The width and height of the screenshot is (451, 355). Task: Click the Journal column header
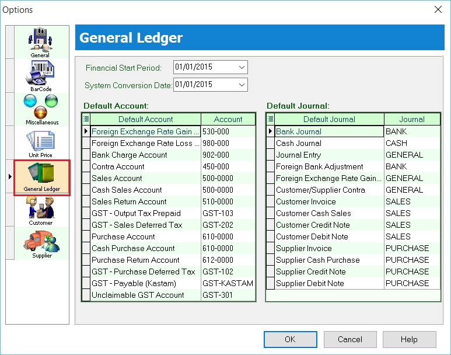point(411,119)
